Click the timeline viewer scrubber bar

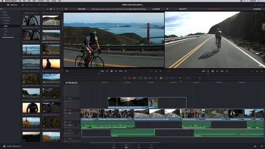click(x=214, y=74)
